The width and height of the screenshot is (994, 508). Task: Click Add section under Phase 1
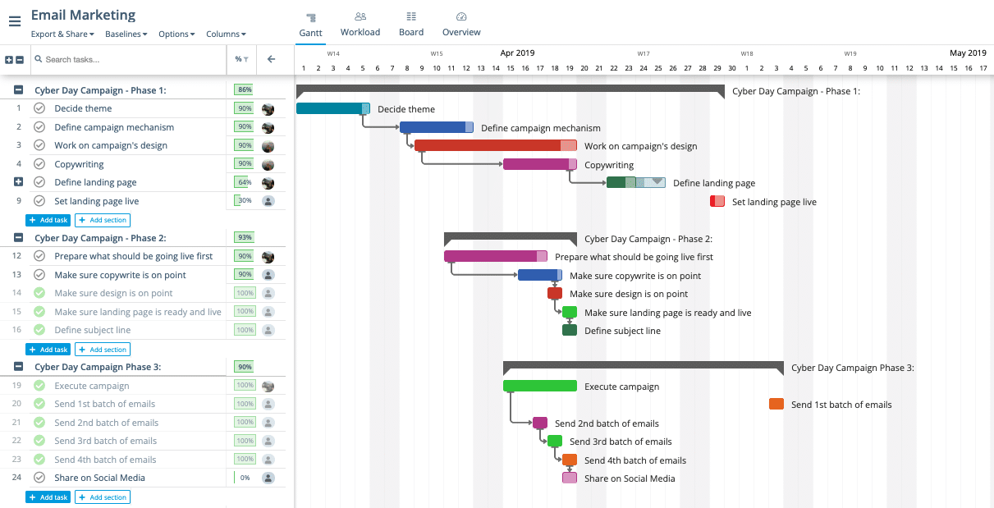click(x=102, y=219)
